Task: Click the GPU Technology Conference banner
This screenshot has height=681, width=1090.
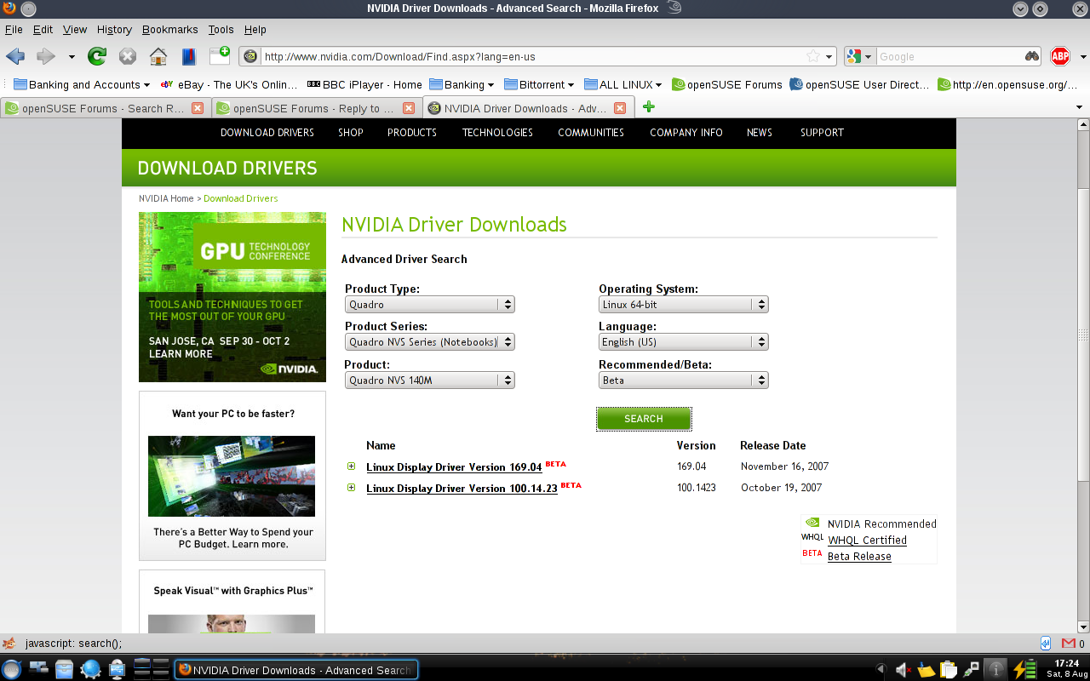Action: pyautogui.click(x=232, y=297)
